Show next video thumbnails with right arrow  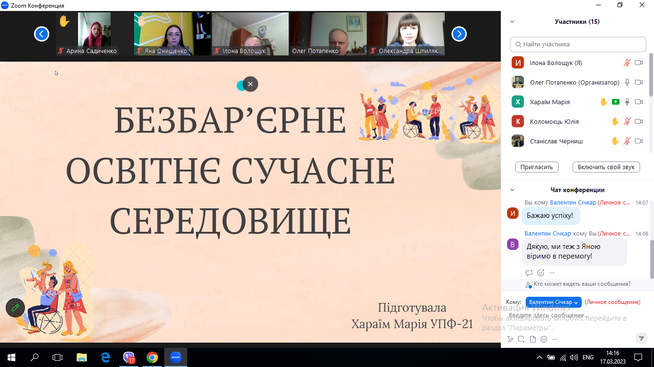(459, 34)
